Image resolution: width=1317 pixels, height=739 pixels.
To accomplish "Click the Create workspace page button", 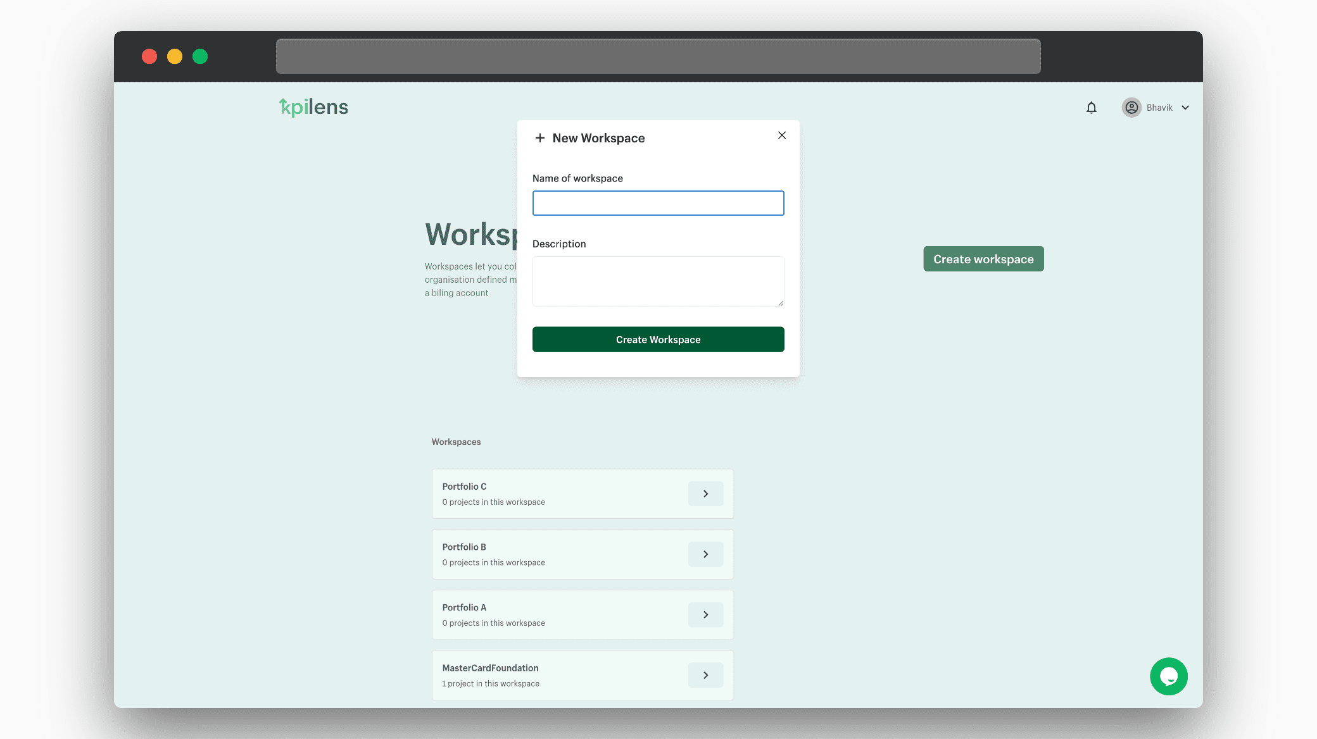I will [983, 259].
